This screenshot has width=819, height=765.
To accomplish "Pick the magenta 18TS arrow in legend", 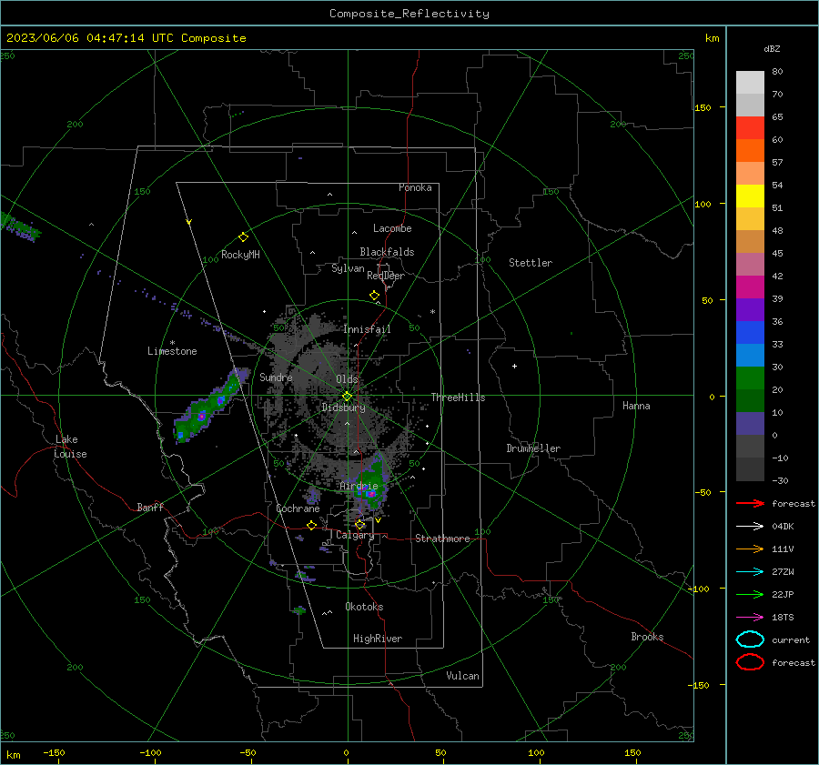I will click(x=750, y=618).
